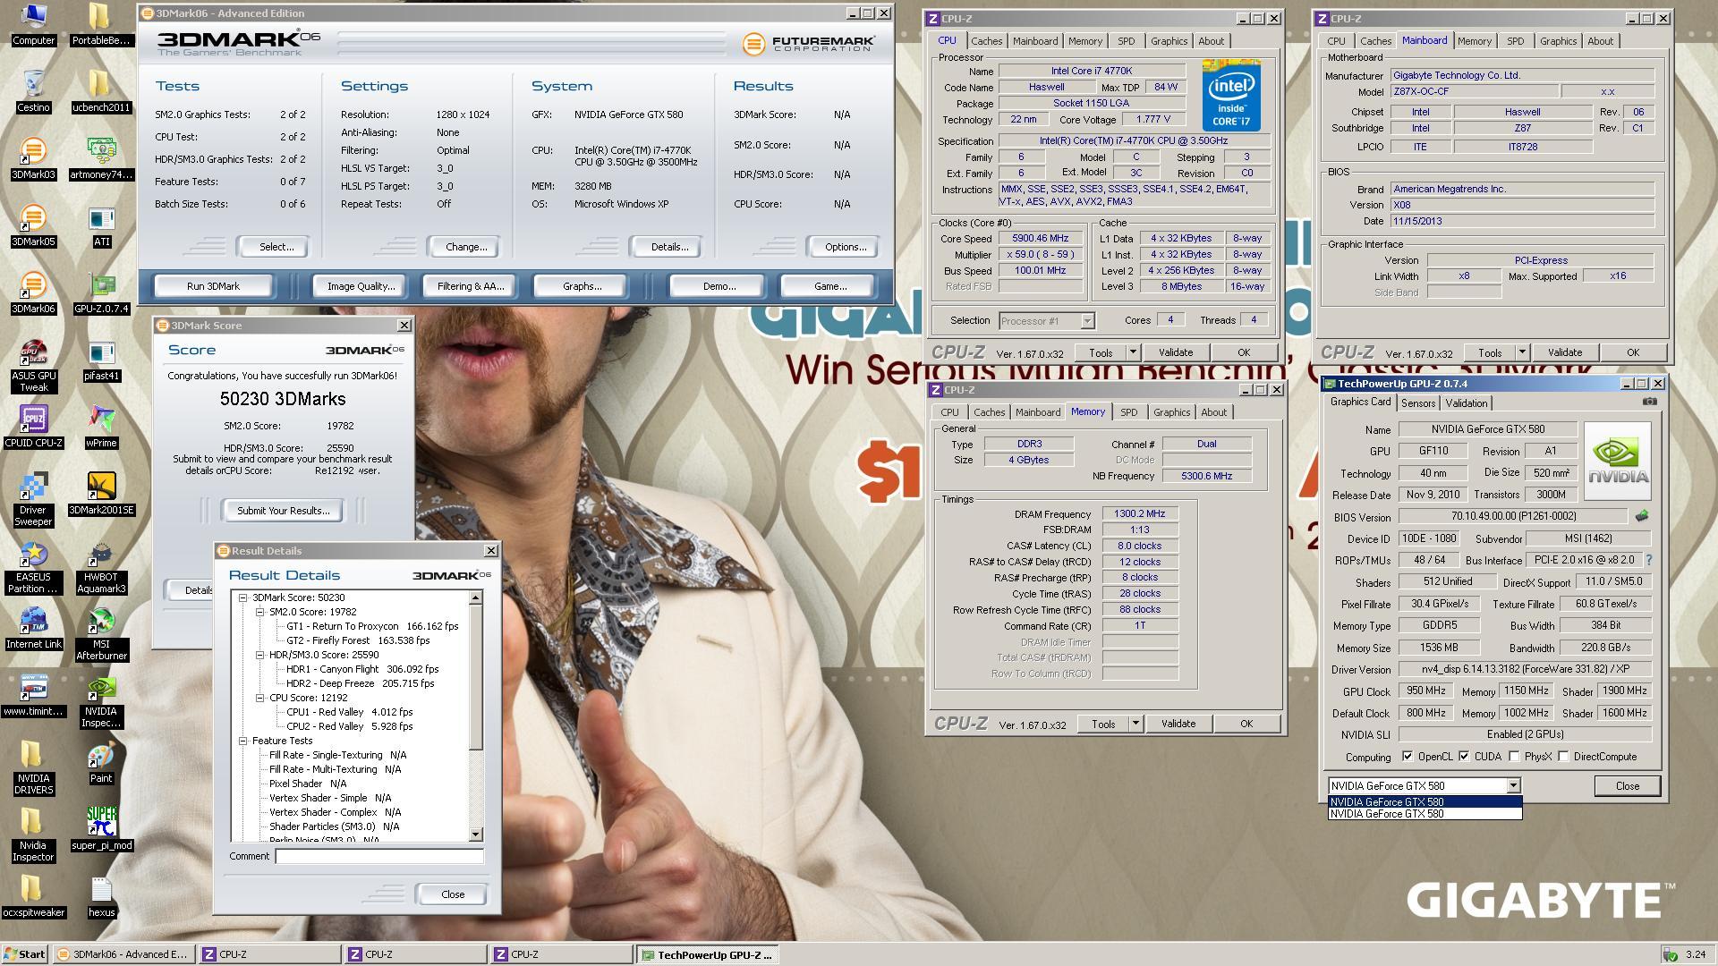Switch to 3DMark06 taskbar button
Viewport: 1718px width, 966px height.
pyautogui.click(x=123, y=954)
